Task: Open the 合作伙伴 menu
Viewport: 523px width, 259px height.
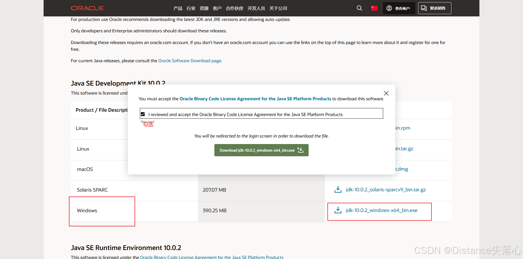Action: (x=235, y=8)
